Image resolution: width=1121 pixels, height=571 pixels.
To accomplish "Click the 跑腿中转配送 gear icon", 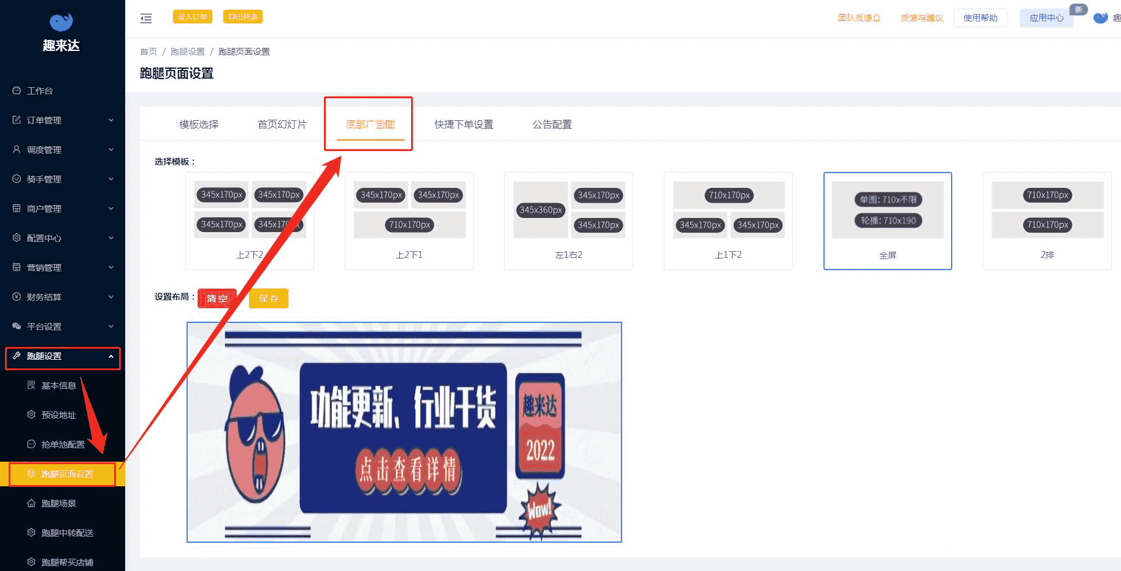I will pyautogui.click(x=31, y=532).
